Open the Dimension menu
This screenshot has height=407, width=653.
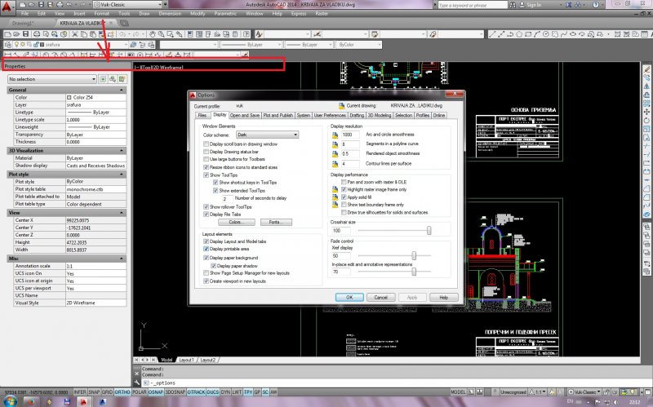[170, 14]
